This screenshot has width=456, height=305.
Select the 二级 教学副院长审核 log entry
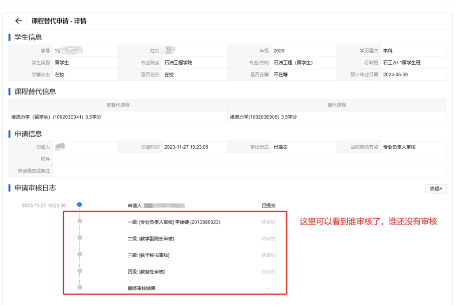tap(150, 239)
